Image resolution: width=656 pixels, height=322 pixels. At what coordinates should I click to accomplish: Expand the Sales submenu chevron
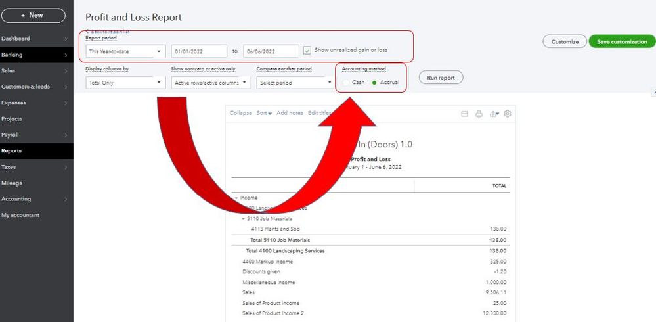(66, 71)
